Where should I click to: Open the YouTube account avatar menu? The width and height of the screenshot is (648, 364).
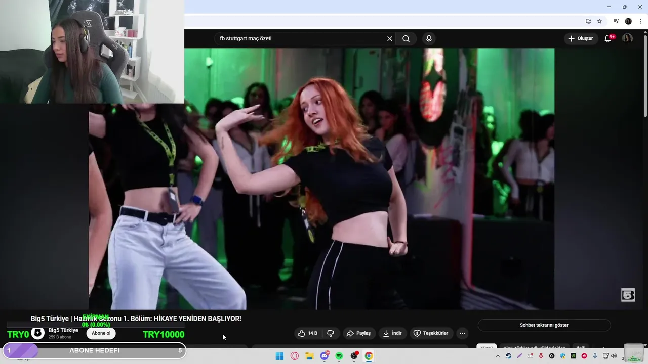tap(627, 39)
